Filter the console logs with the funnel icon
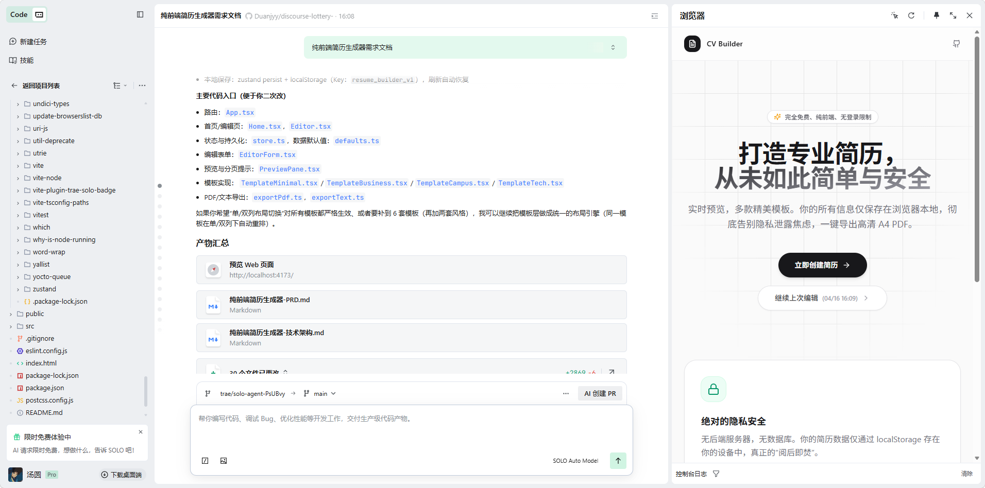The image size is (985, 488). 716,474
